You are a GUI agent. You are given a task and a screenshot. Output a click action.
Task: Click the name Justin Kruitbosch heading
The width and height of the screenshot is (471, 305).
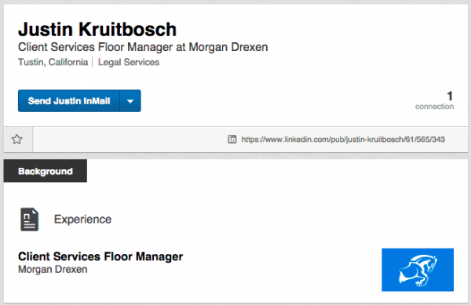click(x=97, y=29)
